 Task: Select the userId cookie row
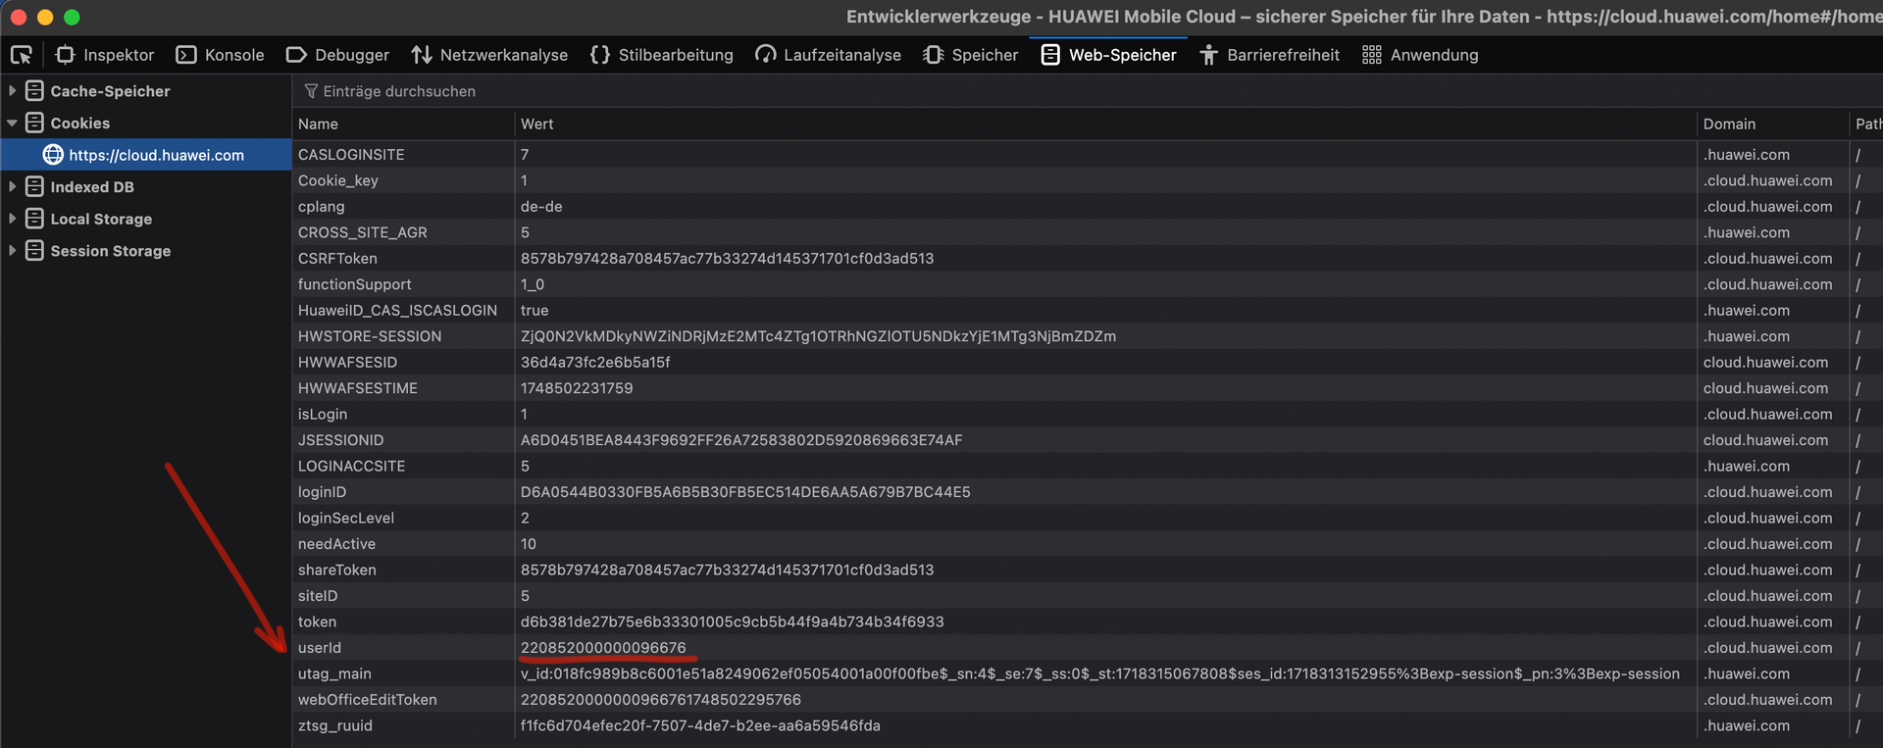point(320,648)
